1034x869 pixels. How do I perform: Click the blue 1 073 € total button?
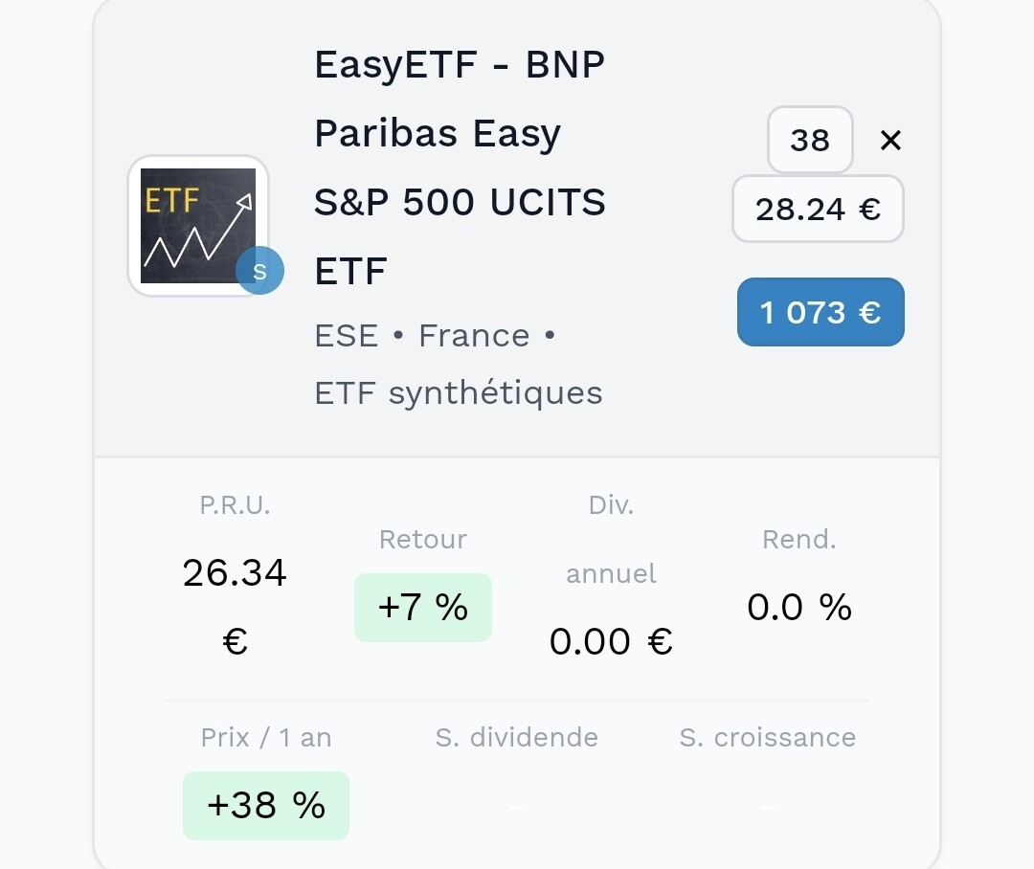[820, 312]
